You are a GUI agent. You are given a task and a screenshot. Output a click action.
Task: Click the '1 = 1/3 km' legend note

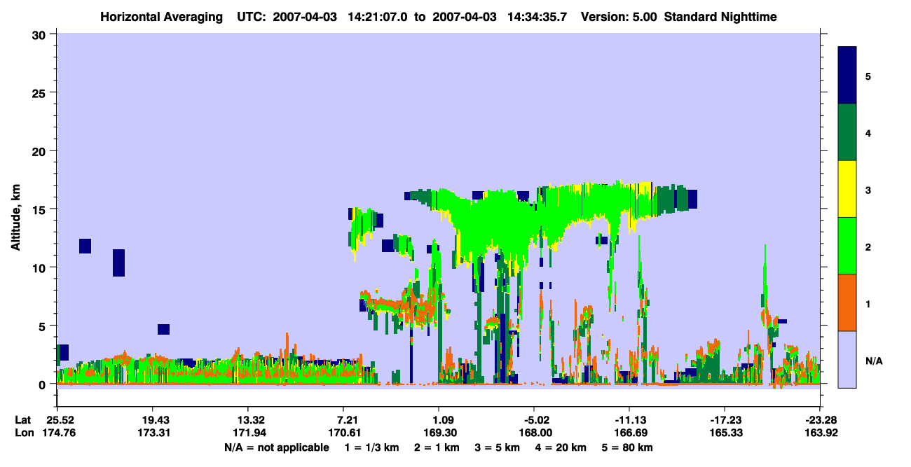click(372, 447)
